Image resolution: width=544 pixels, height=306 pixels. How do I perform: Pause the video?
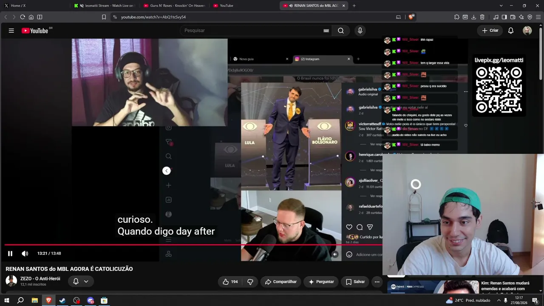(x=10, y=254)
